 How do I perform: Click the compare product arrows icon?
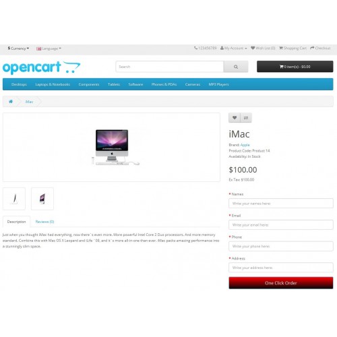(246, 118)
